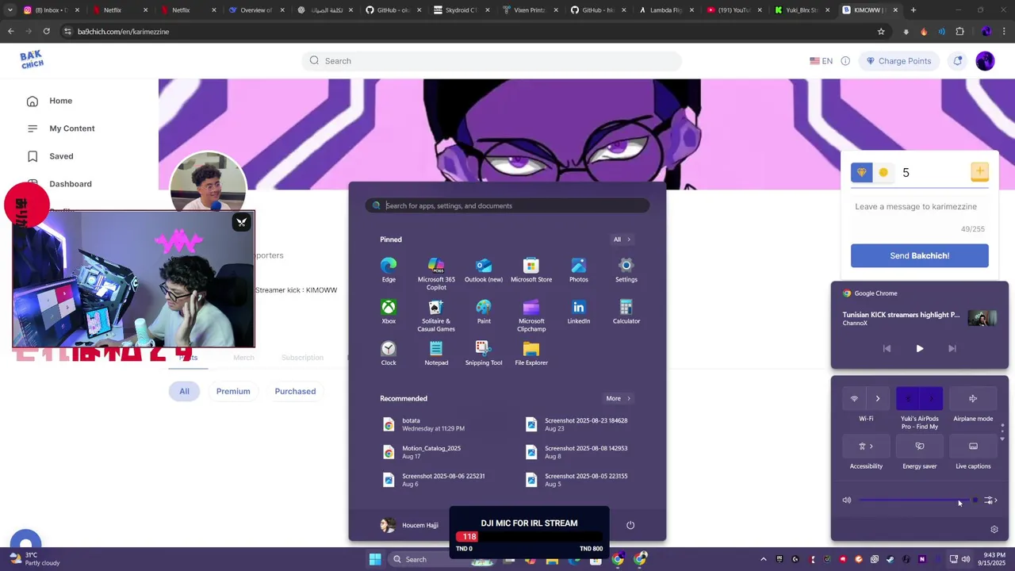
Task: Skip to next track in media control
Action: [x=952, y=348]
